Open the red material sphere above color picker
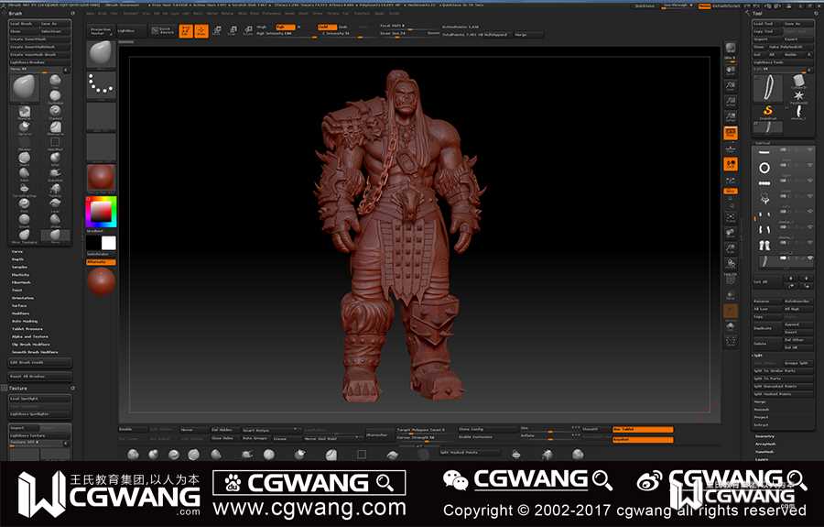824x527 pixels. [x=101, y=178]
